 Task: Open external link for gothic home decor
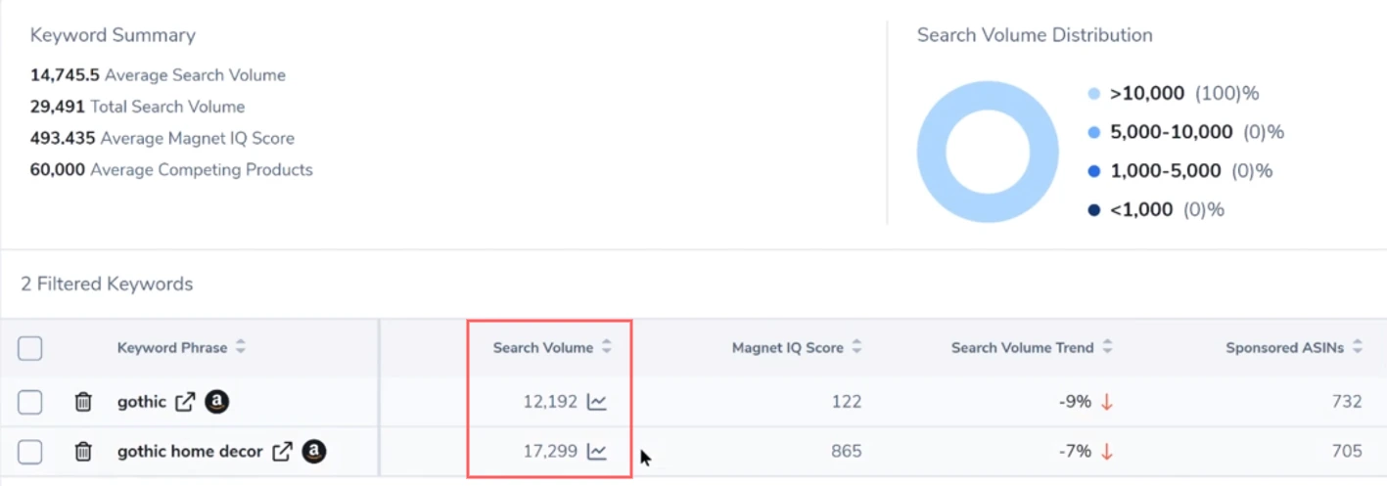pos(282,452)
